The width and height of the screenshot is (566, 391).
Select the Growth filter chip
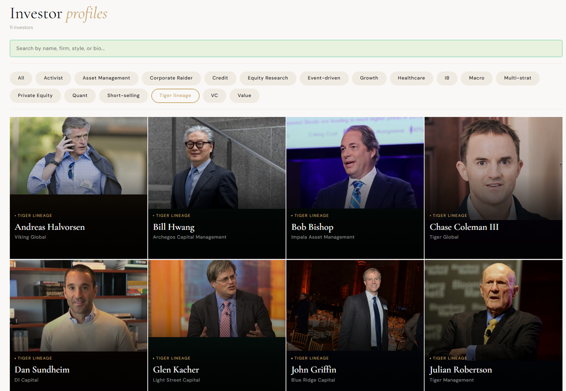pos(369,78)
